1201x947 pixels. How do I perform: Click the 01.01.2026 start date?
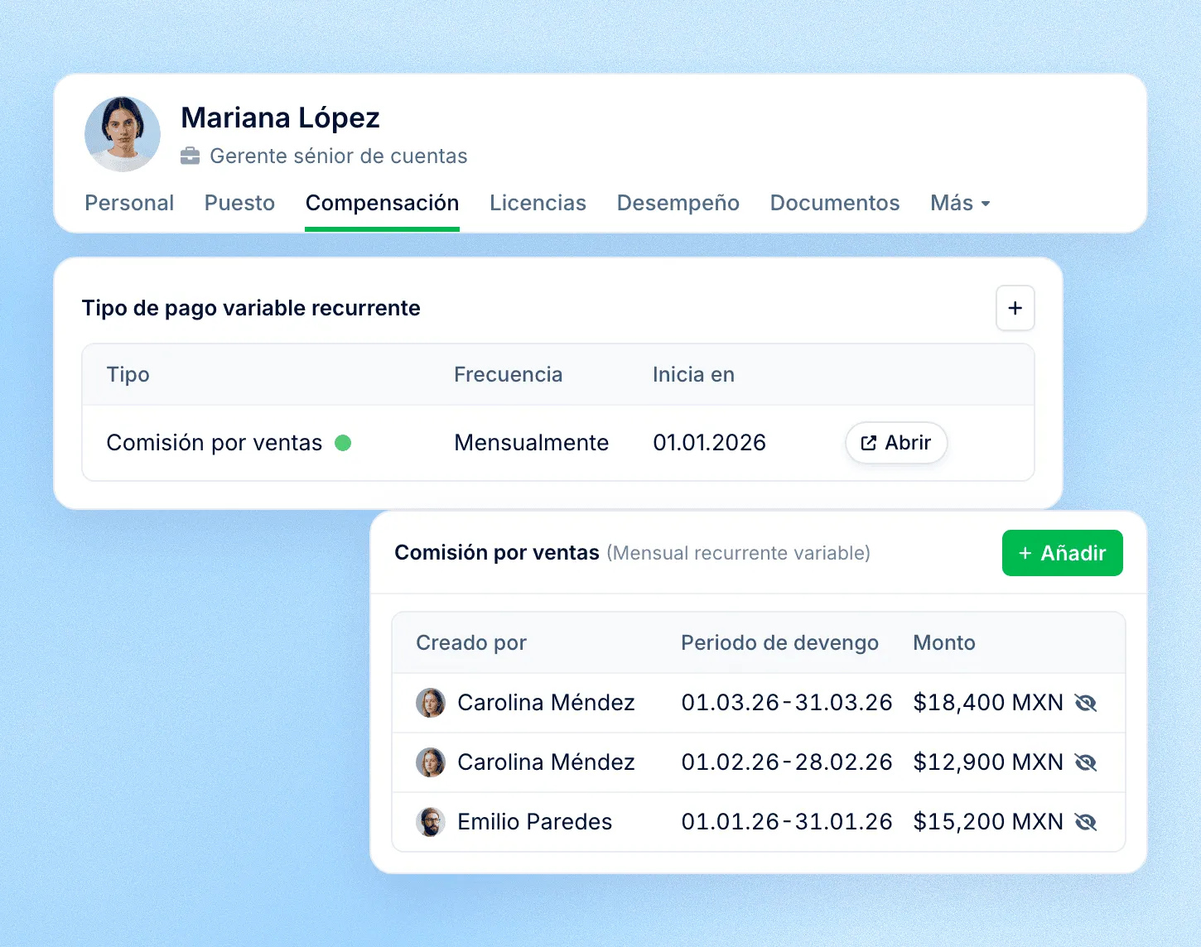709,443
